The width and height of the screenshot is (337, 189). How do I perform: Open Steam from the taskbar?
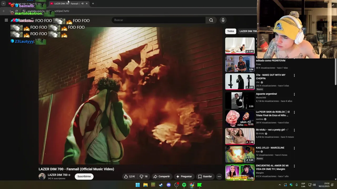[x=161, y=185]
